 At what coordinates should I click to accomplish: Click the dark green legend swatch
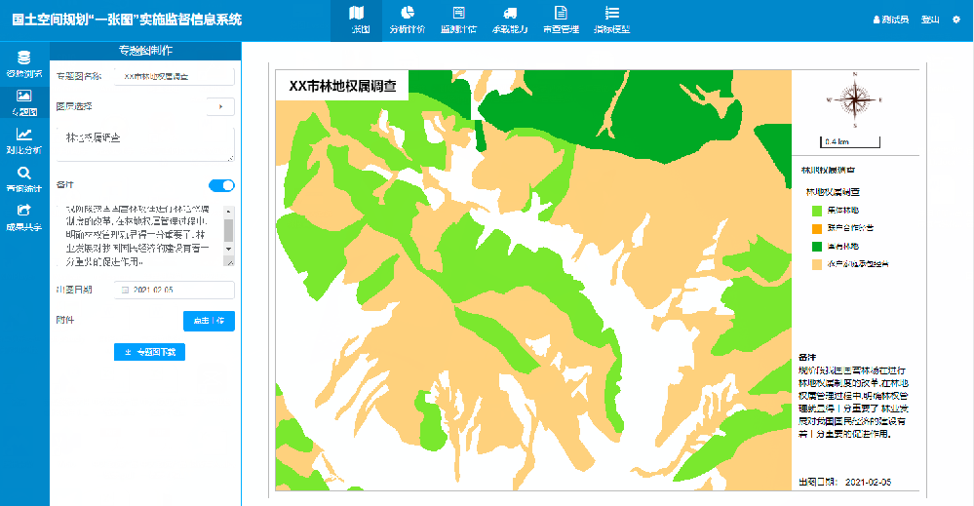pos(817,247)
